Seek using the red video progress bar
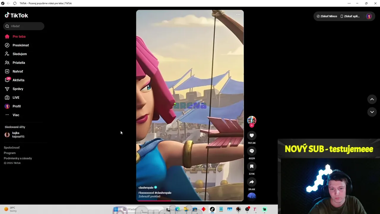The image size is (380, 214). click(190, 201)
